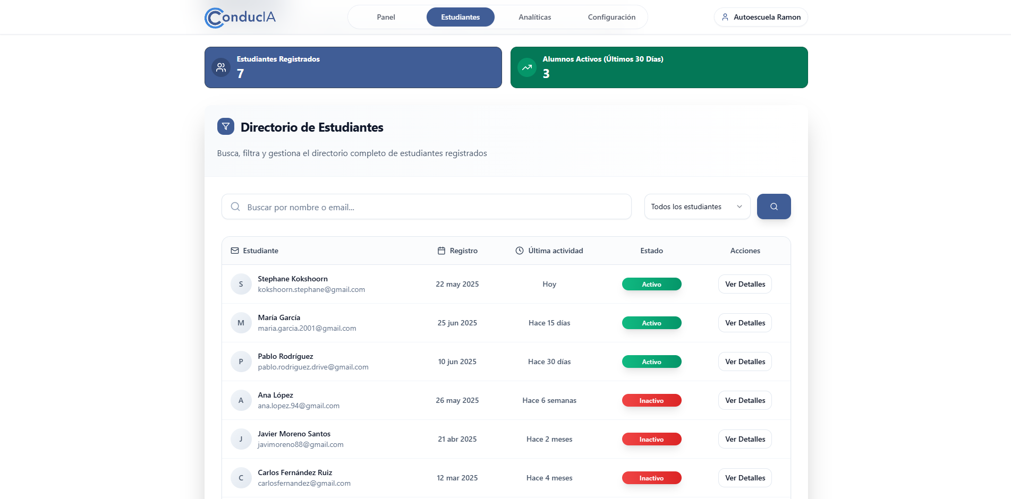Screen dimensions: 1011x499
Task: Open the Panel navigation tab
Action: tap(386, 17)
